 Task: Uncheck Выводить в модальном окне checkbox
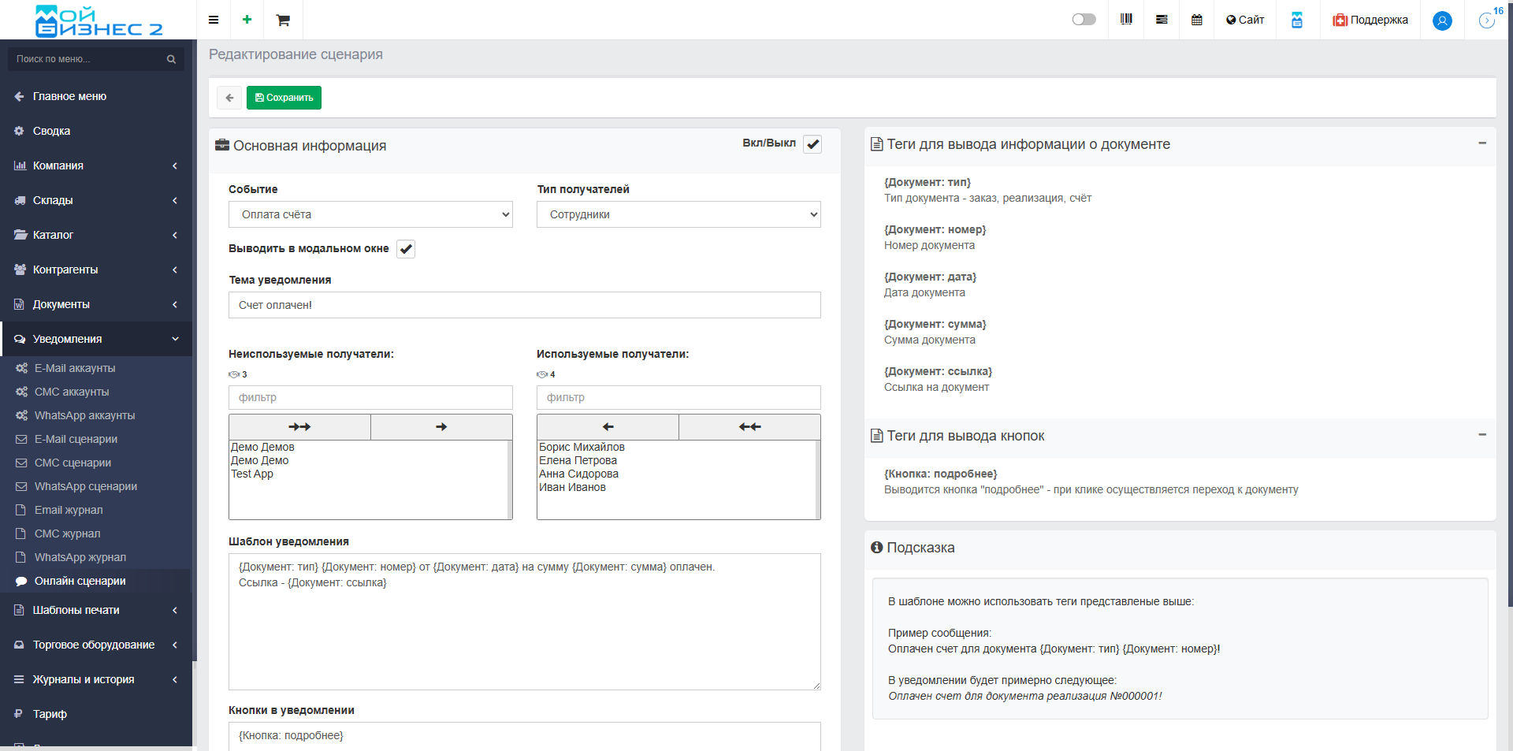[406, 249]
